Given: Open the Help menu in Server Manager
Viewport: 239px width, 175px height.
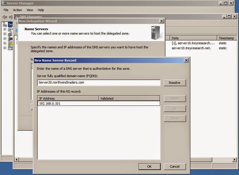Looking at the screenshot, I should tap(41, 10).
